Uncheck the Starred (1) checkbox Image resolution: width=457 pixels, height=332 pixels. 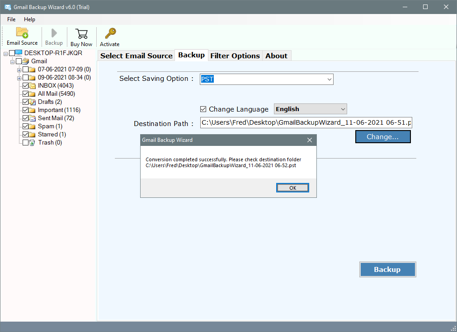25,135
